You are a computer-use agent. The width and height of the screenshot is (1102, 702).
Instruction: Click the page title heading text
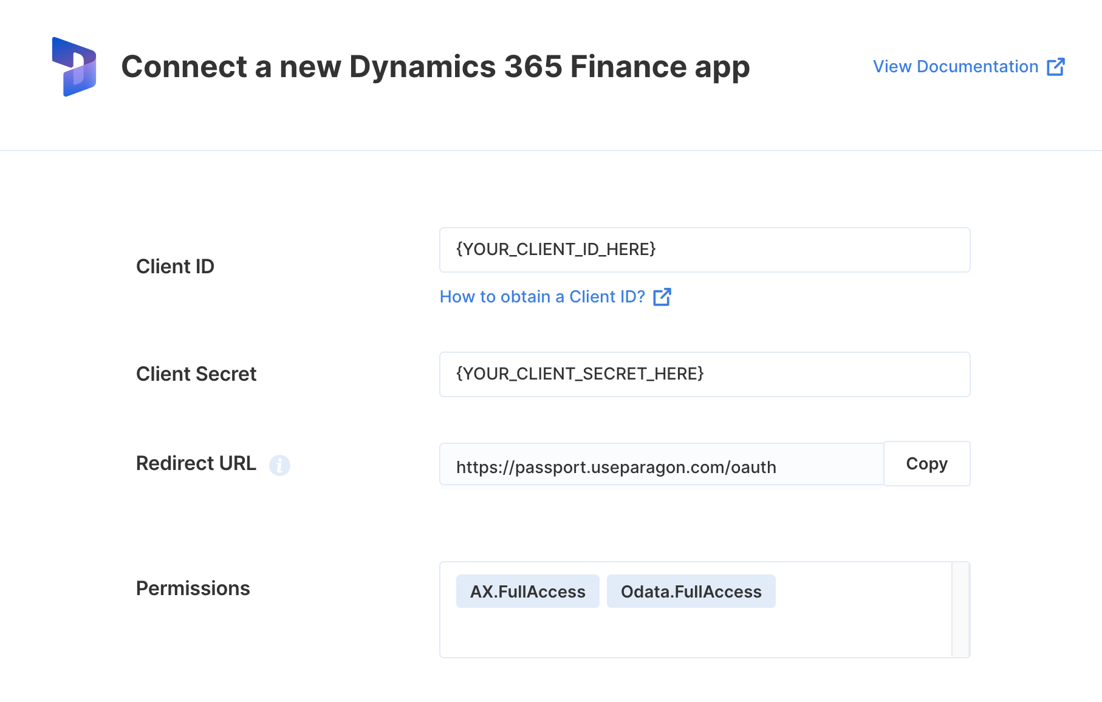click(436, 67)
